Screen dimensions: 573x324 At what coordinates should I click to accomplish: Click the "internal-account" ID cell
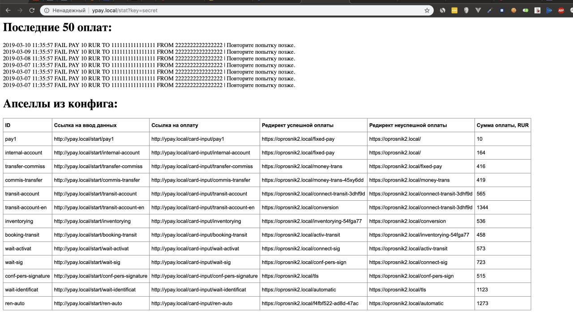(28, 153)
